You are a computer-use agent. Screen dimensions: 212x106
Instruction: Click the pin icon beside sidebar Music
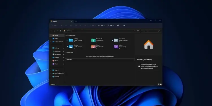64,61
